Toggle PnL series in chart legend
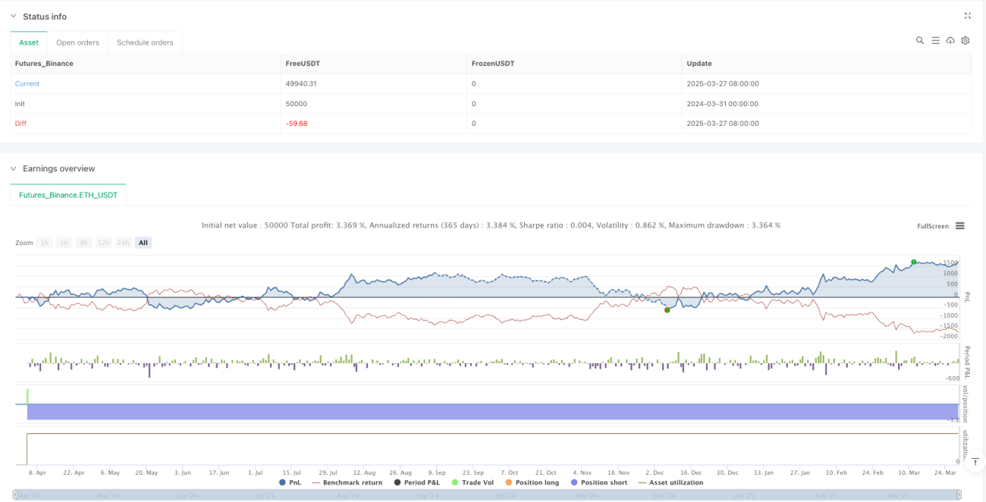This screenshot has height=502, width=986. coord(290,482)
